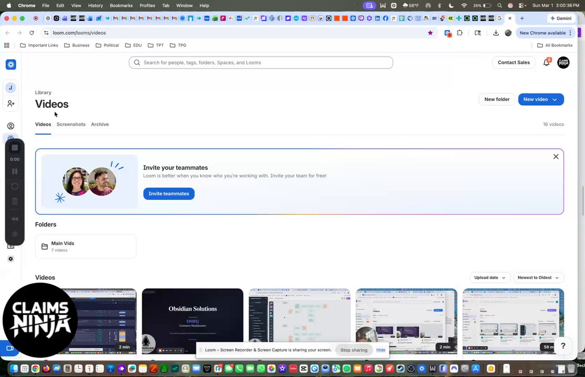Open Chrome downloads icon

pyautogui.click(x=496, y=33)
